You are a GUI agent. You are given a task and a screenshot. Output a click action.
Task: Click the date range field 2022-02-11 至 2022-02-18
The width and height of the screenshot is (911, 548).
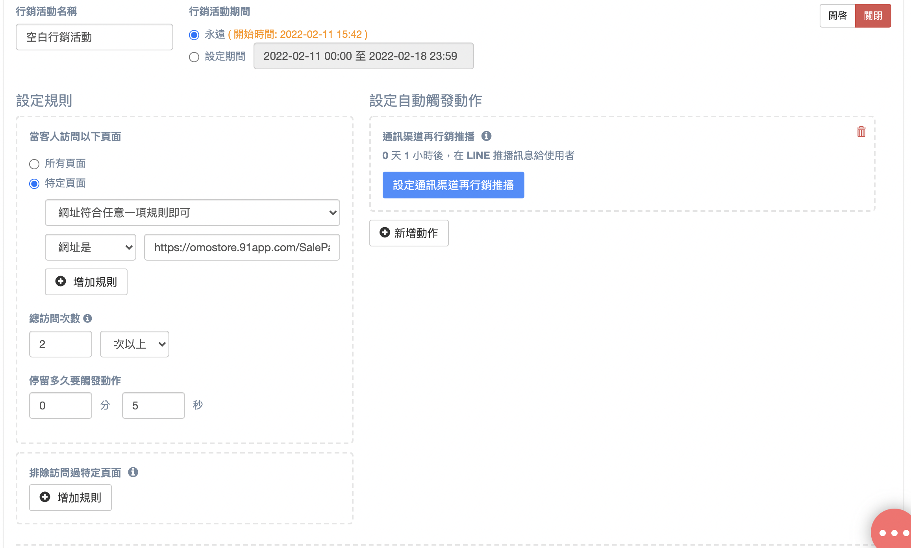364,56
